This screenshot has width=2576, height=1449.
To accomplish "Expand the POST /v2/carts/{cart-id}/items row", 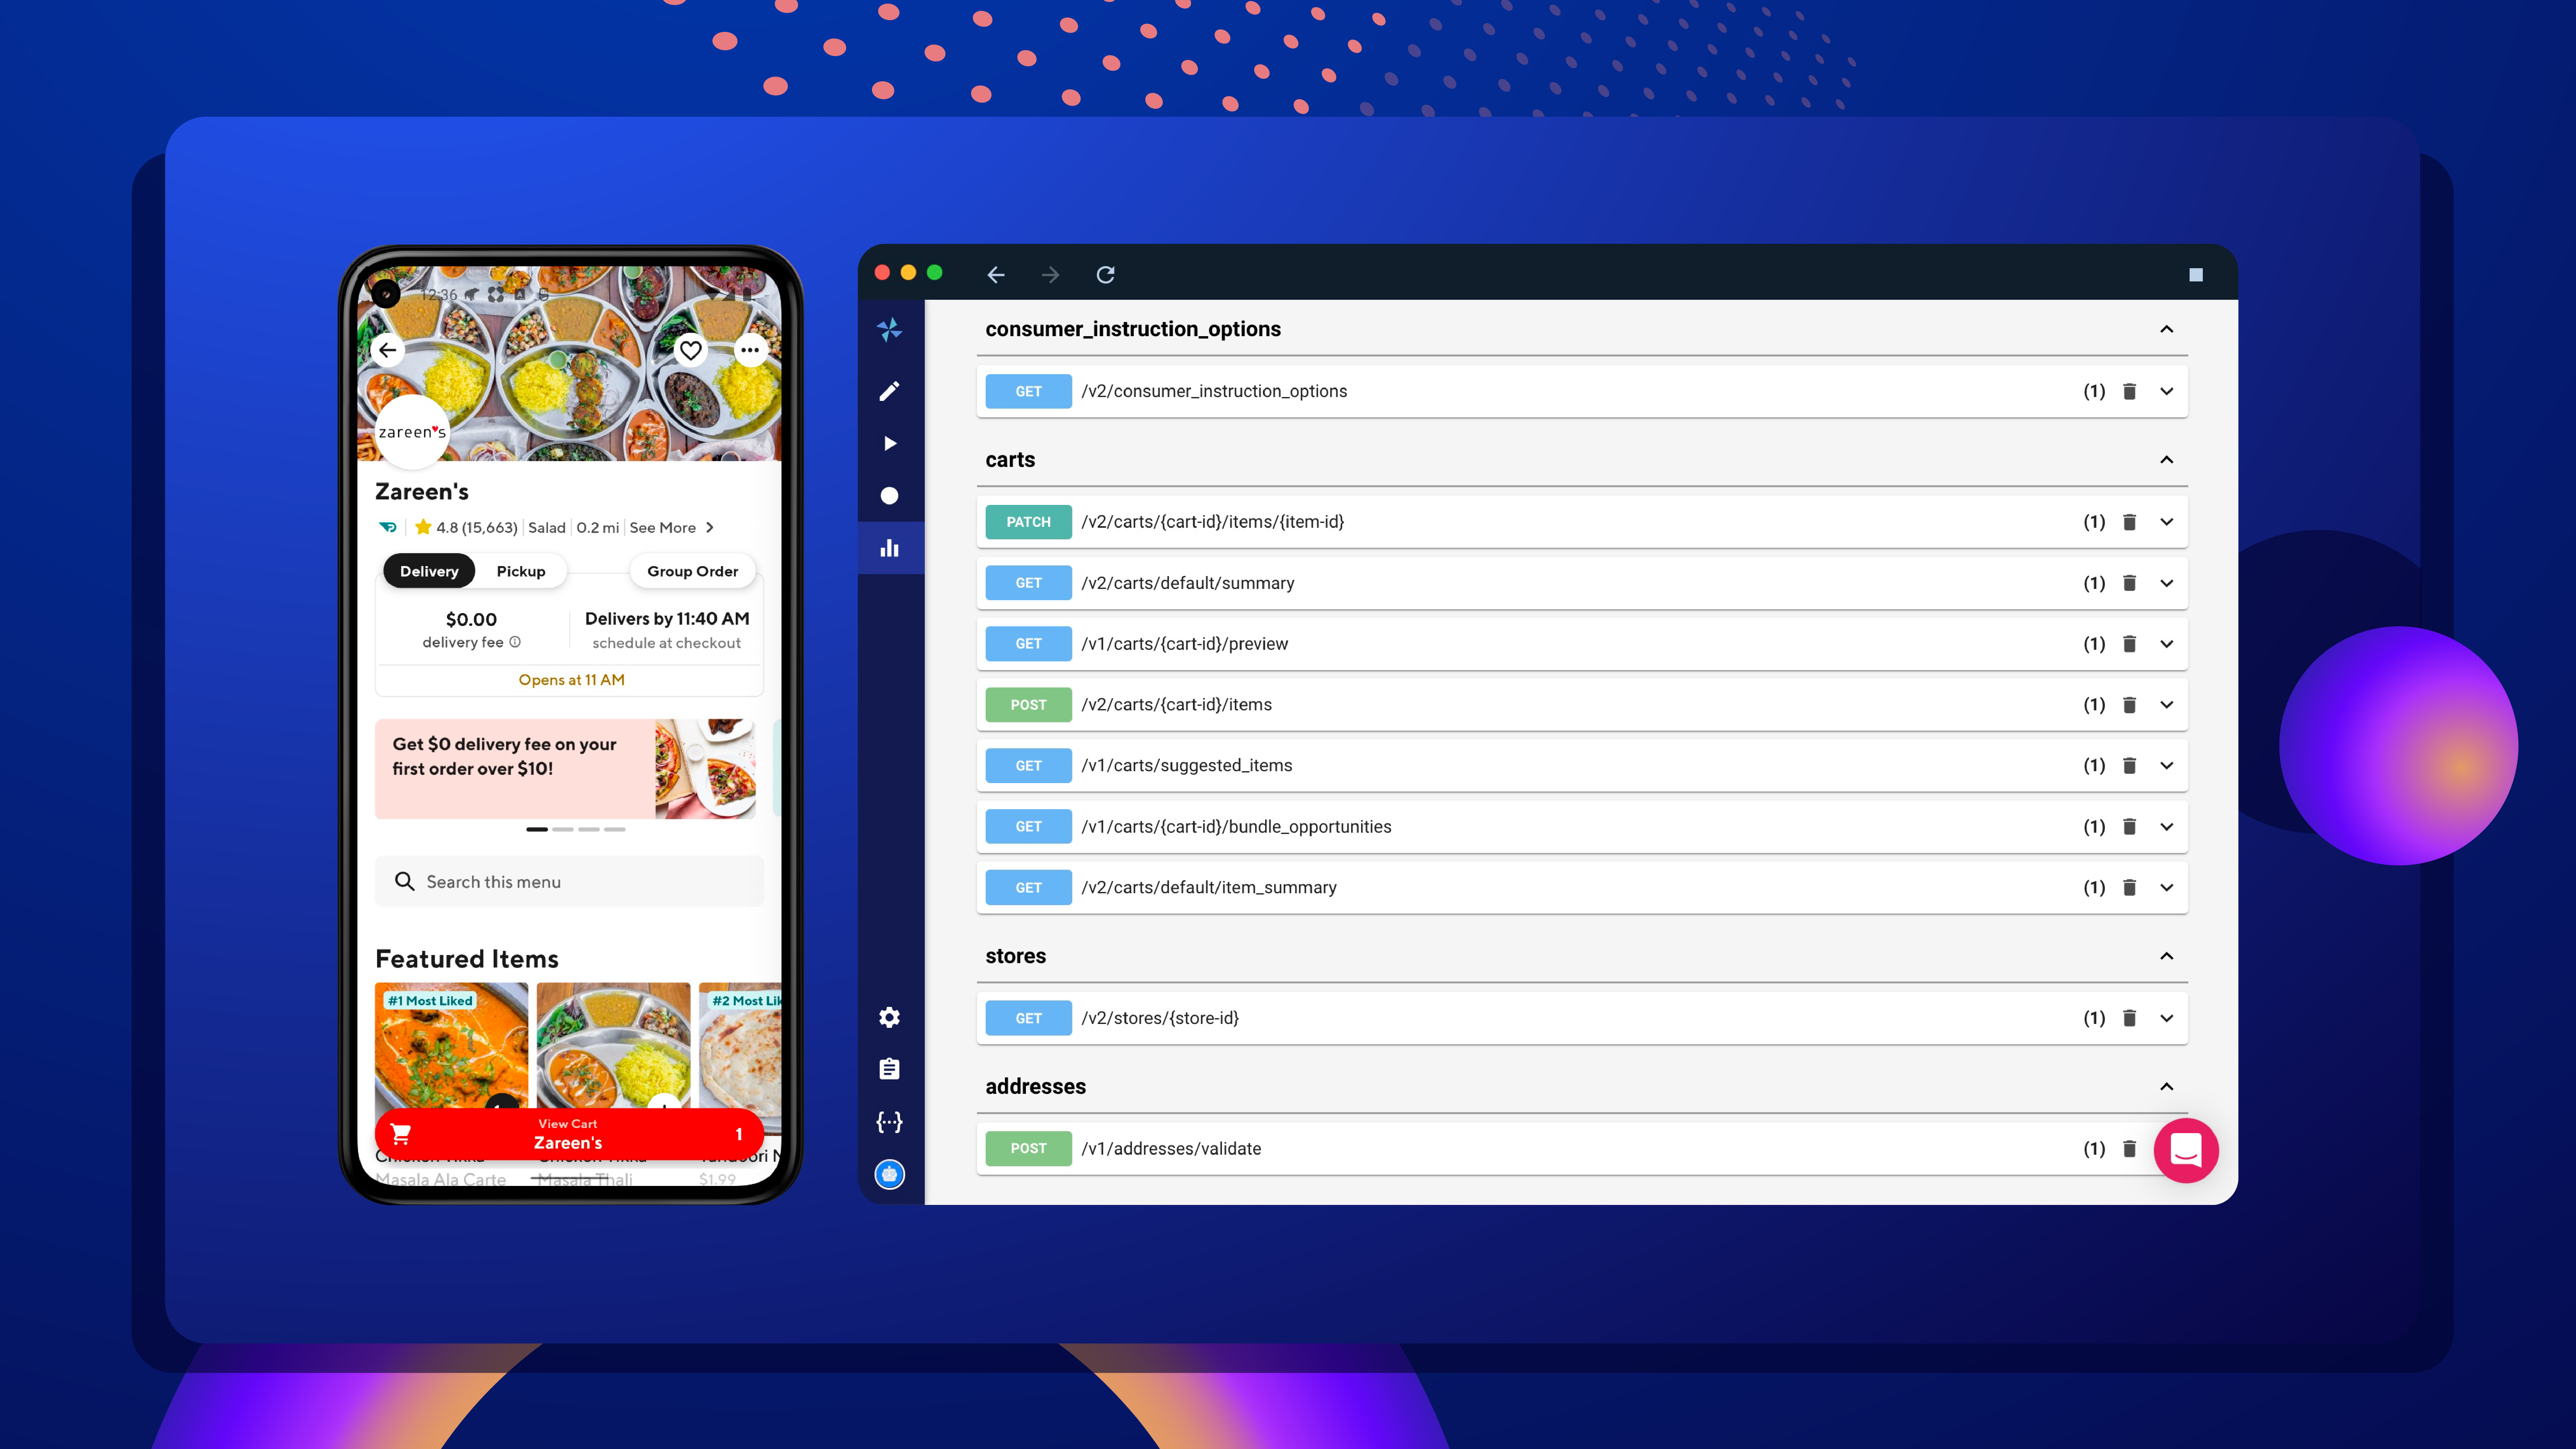I will (x=2167, y=705).
